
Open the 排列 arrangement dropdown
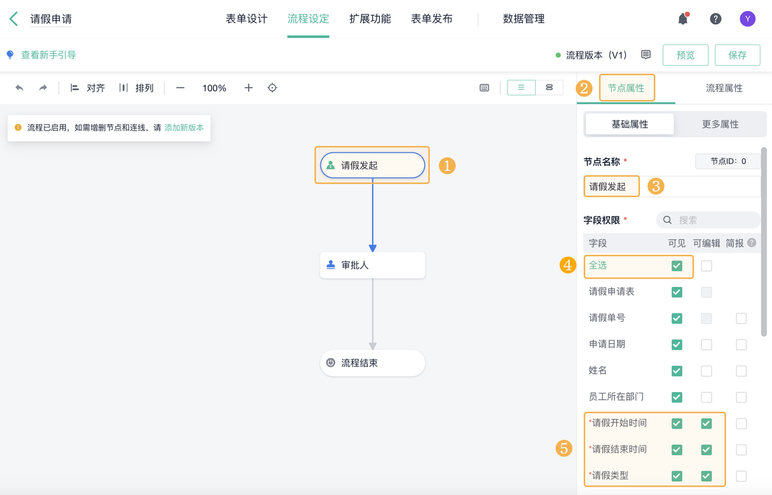pyautogui.click(x=136, y=88)
